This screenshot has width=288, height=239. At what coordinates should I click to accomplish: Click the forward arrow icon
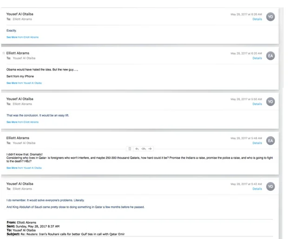tap(151, 149)
